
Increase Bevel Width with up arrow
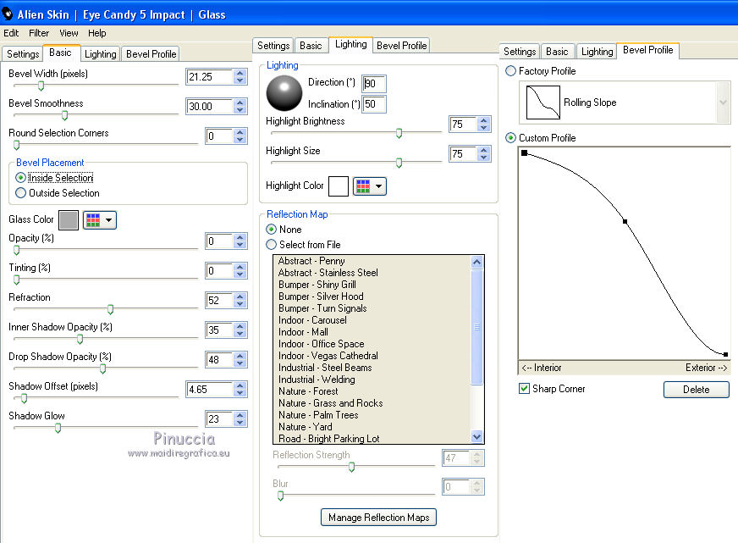click(240, 73)
